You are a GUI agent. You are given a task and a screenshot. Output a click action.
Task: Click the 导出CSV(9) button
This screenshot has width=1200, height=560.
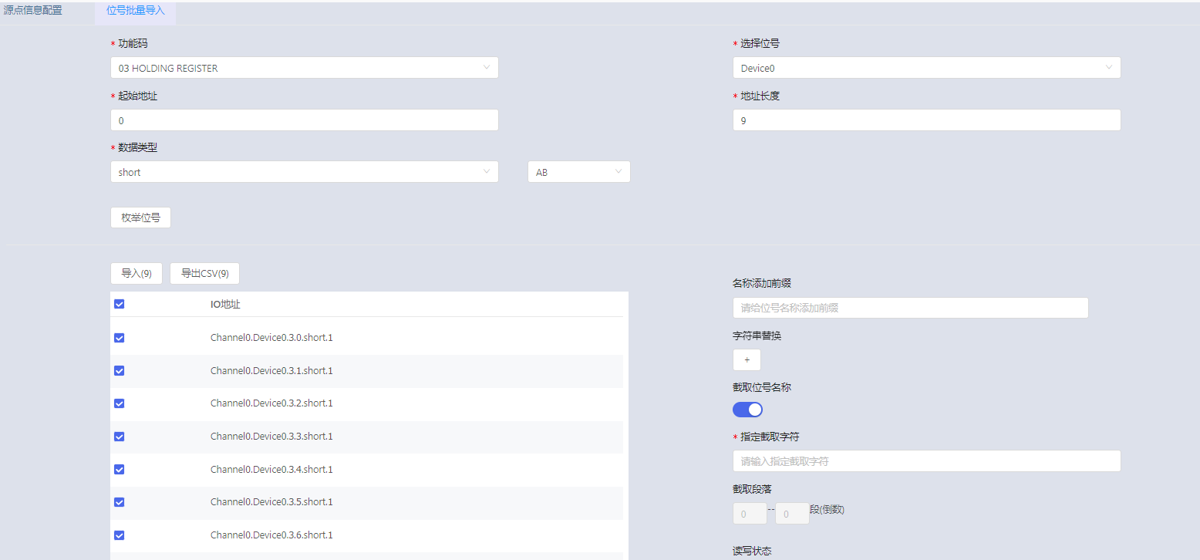tap(204, 274)
